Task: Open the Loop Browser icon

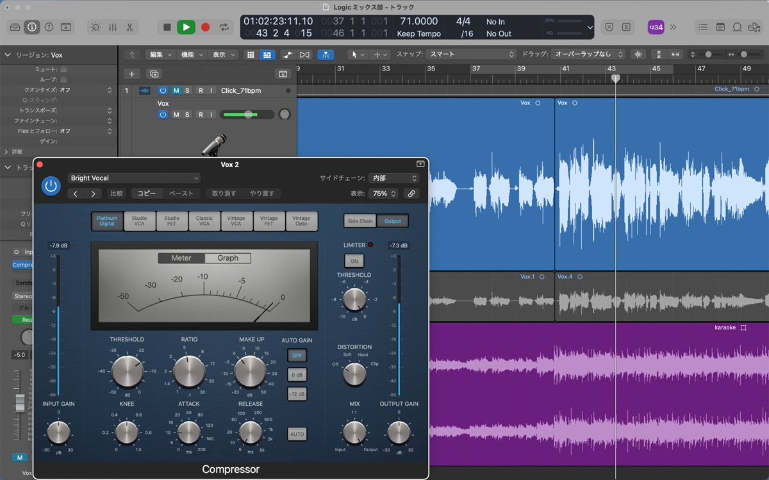Action: pyautogui.click(x=737, y=27)
